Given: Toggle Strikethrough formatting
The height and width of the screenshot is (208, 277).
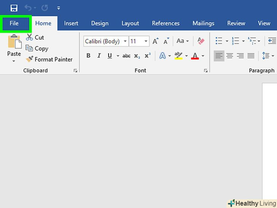Looking at the screenshot, I should point(126,56).
